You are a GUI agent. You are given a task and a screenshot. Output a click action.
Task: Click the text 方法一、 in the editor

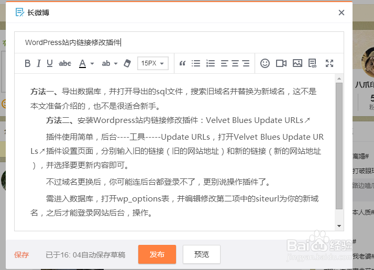(x=46, y=92)
